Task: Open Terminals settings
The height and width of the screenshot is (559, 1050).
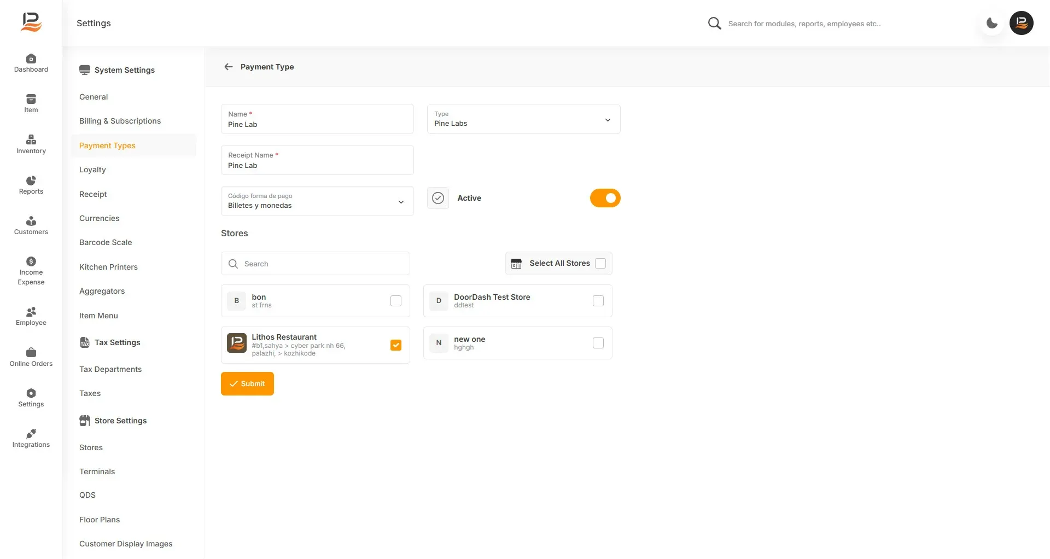Action: [x=97, y=471]
